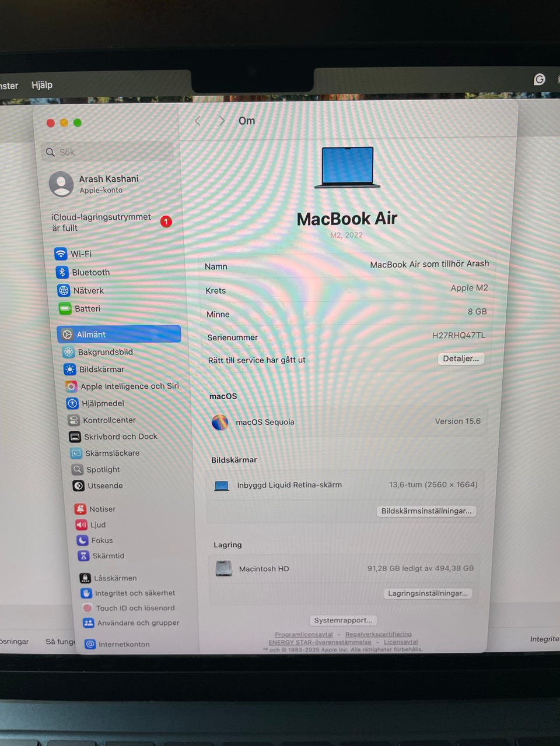The image size is (560, 746).
Task: Click the name value MacBook Air som tillhör Arash
Action: 429,264
